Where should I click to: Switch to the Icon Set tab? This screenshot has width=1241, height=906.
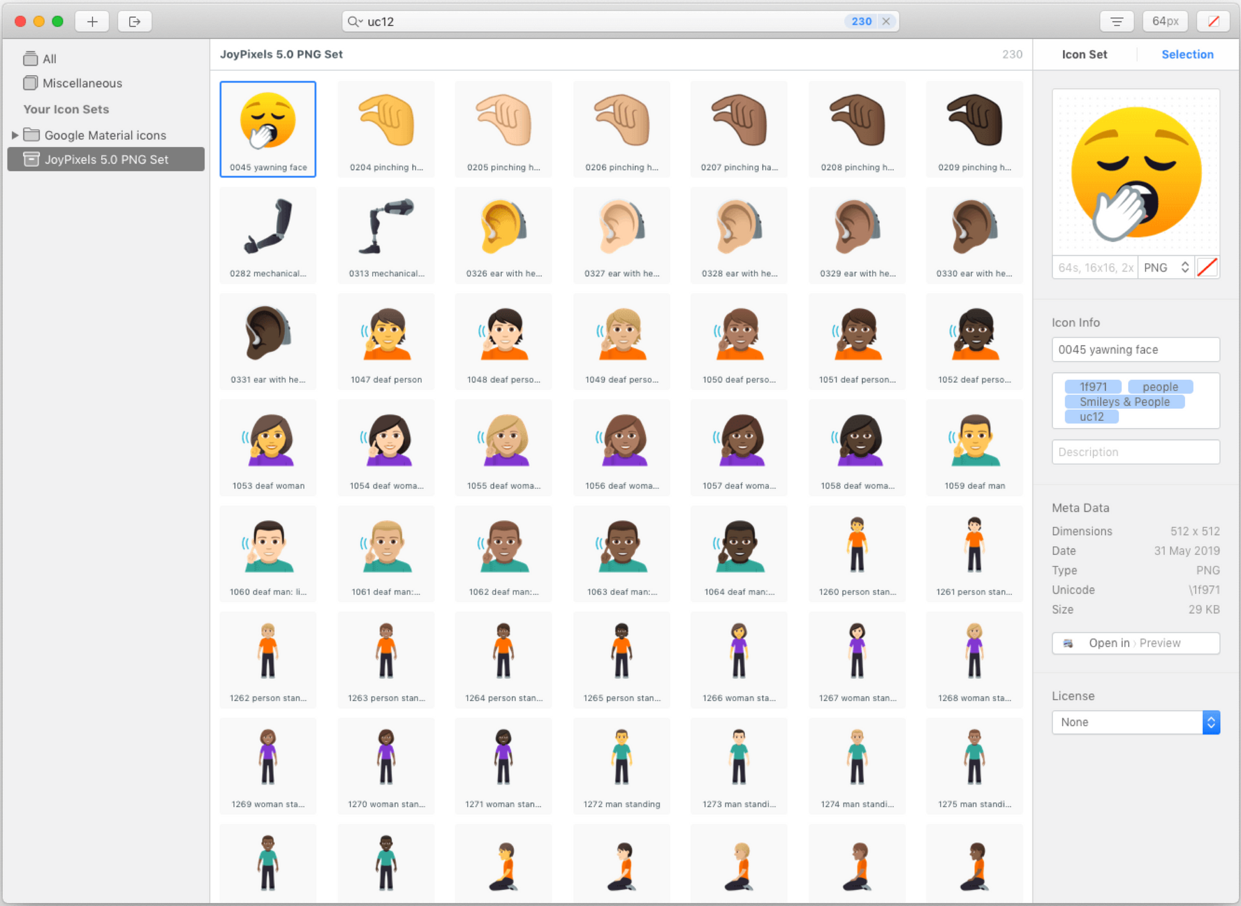point(1084,55)
